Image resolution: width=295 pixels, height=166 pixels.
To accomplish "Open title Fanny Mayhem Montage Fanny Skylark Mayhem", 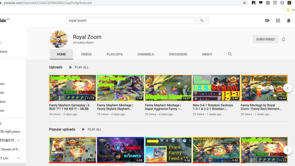I will tap(115, 107).
